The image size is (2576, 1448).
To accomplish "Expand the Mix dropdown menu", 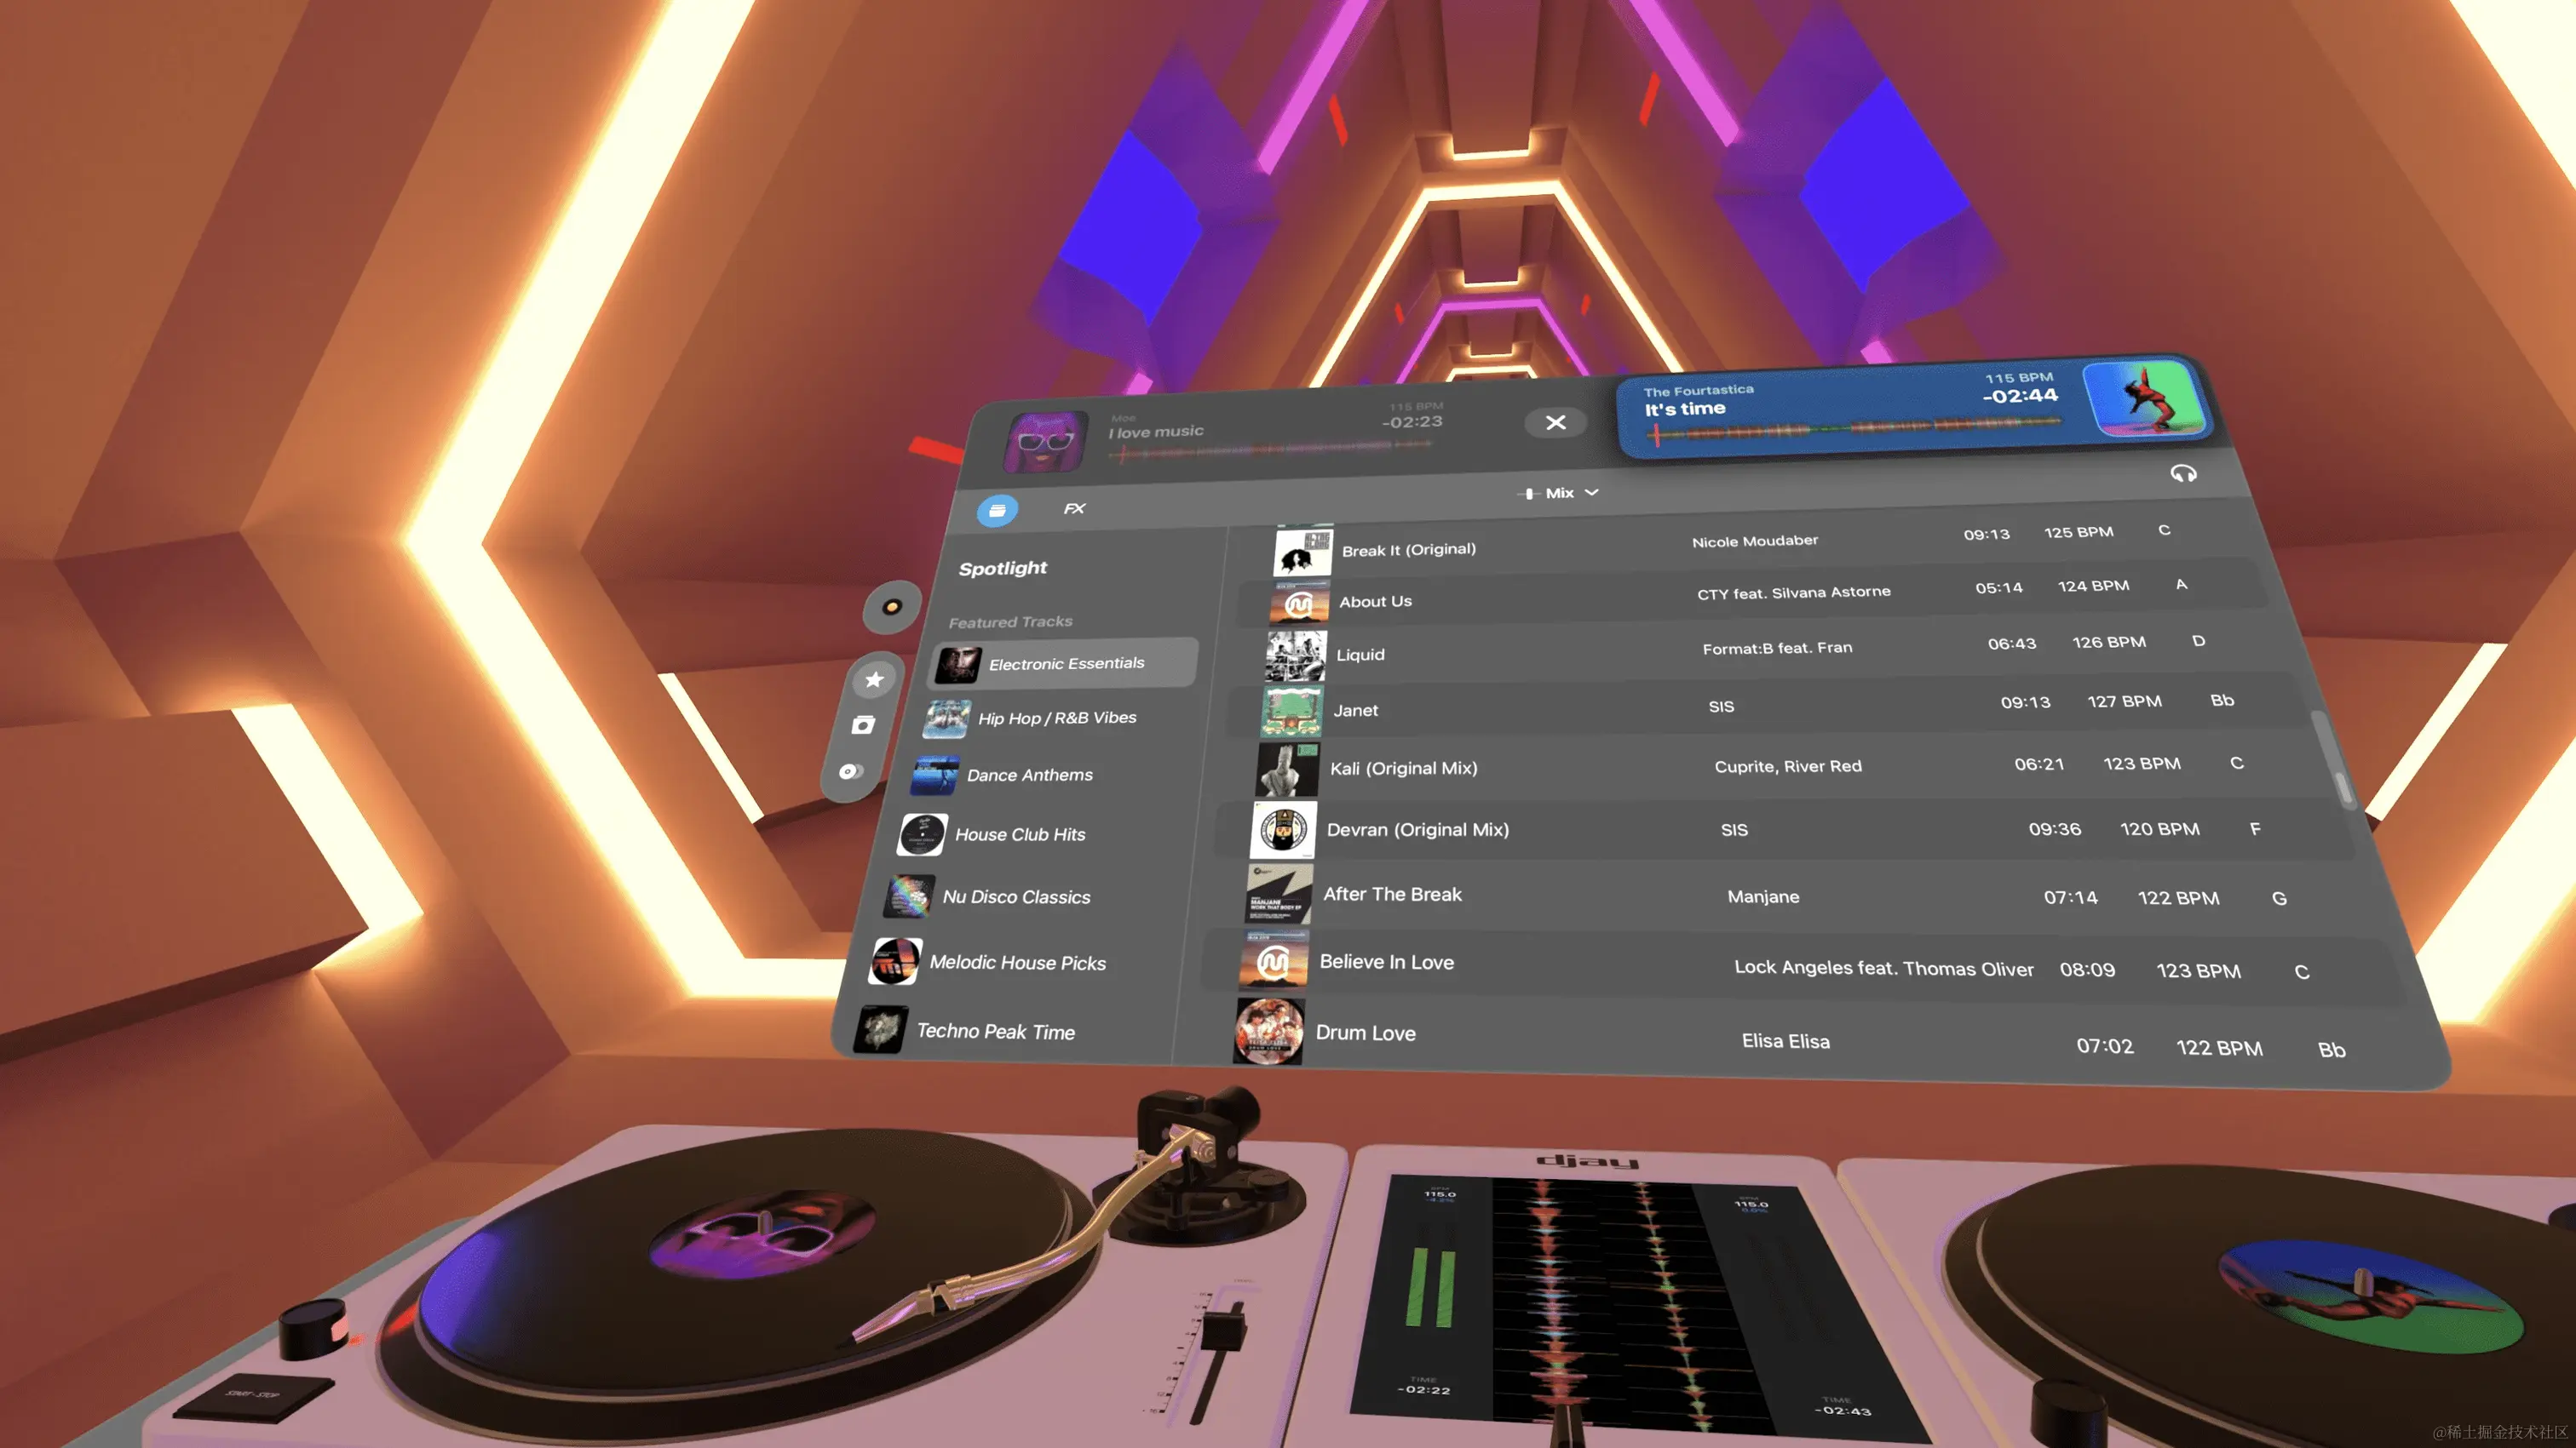I will tap(1560, 493).
